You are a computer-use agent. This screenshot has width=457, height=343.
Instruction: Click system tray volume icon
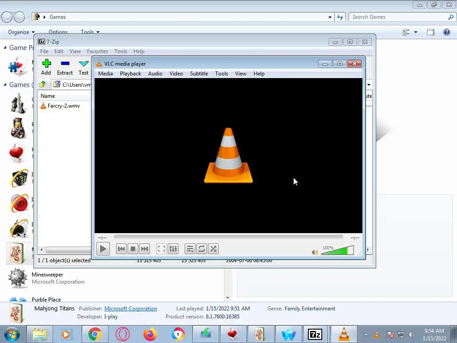[412, 335]
